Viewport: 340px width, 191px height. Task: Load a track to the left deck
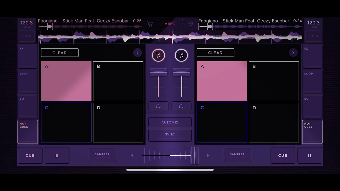coord(158,55)
